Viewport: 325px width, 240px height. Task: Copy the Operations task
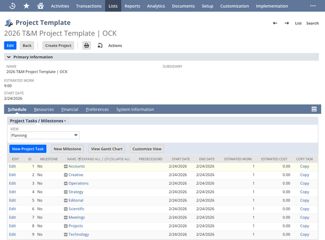coord(304,184)
